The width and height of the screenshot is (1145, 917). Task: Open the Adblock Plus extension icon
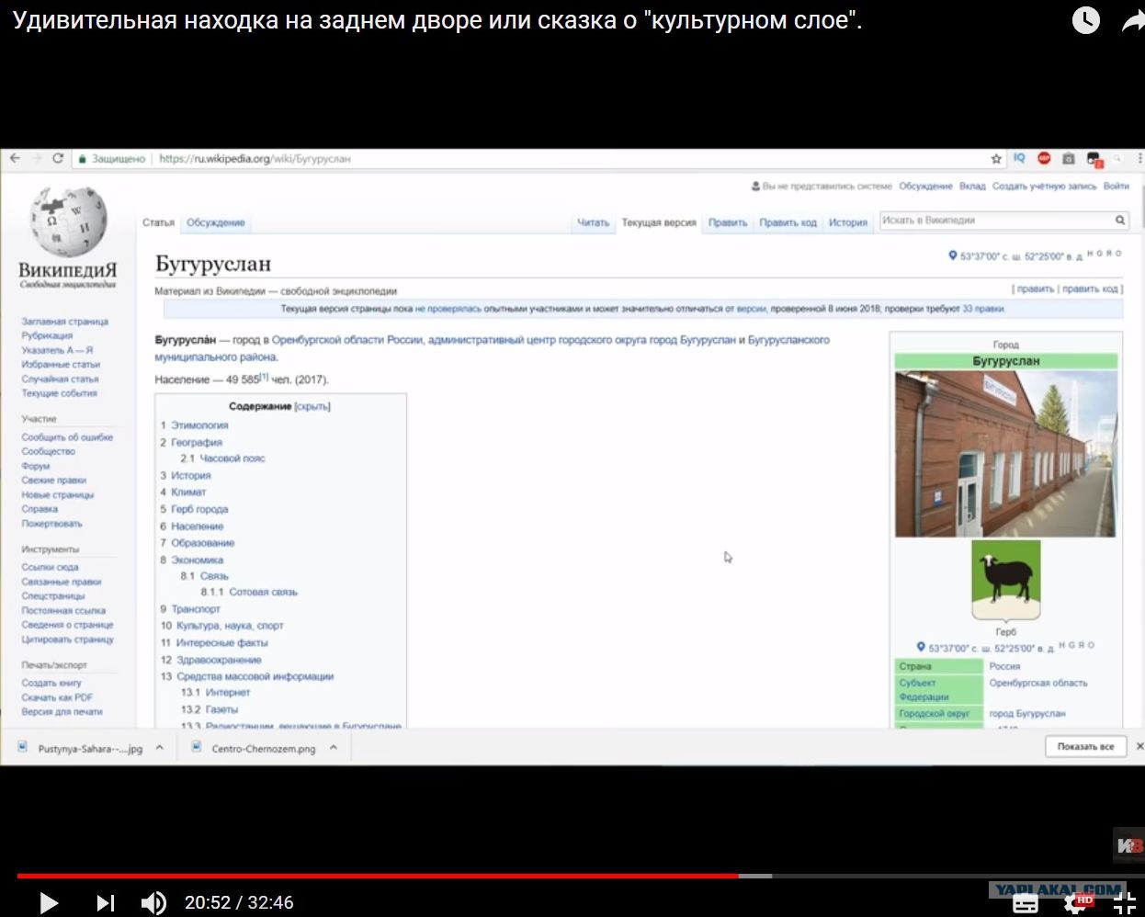click(x=1044, y=158)
